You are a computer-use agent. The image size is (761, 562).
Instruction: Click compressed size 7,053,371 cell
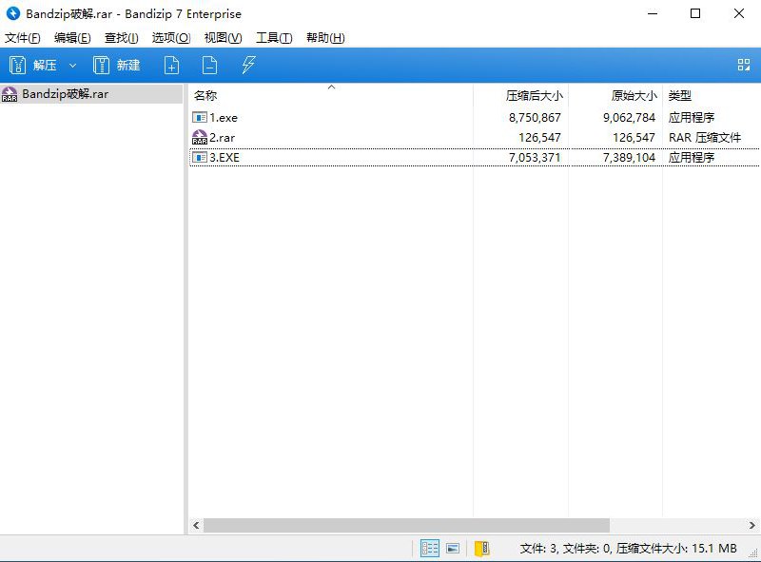click(x=535, y=157)
